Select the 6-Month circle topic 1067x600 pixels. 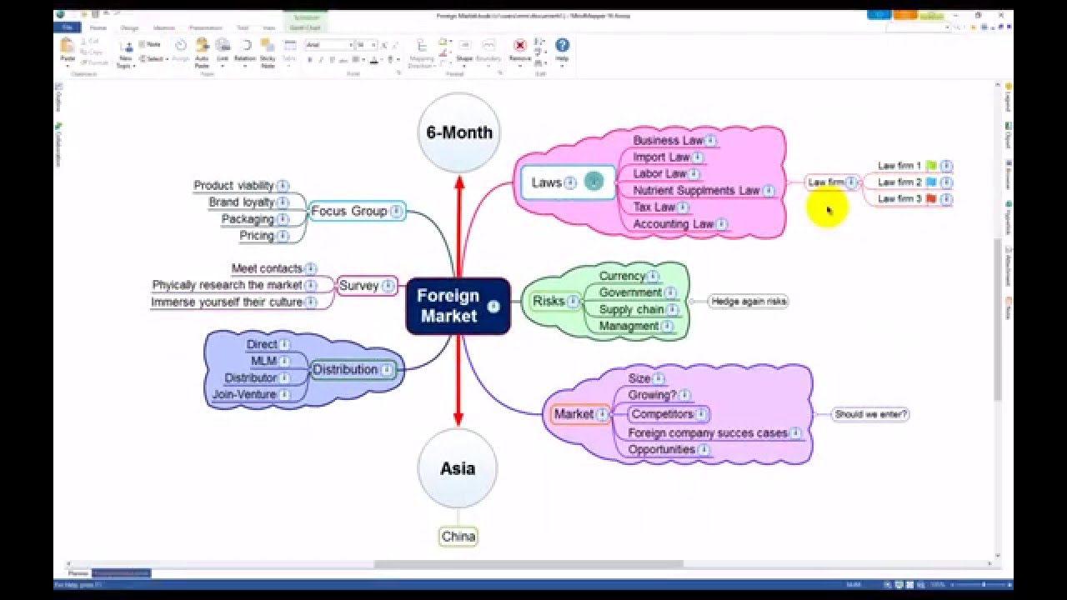(x=458, y=132)
